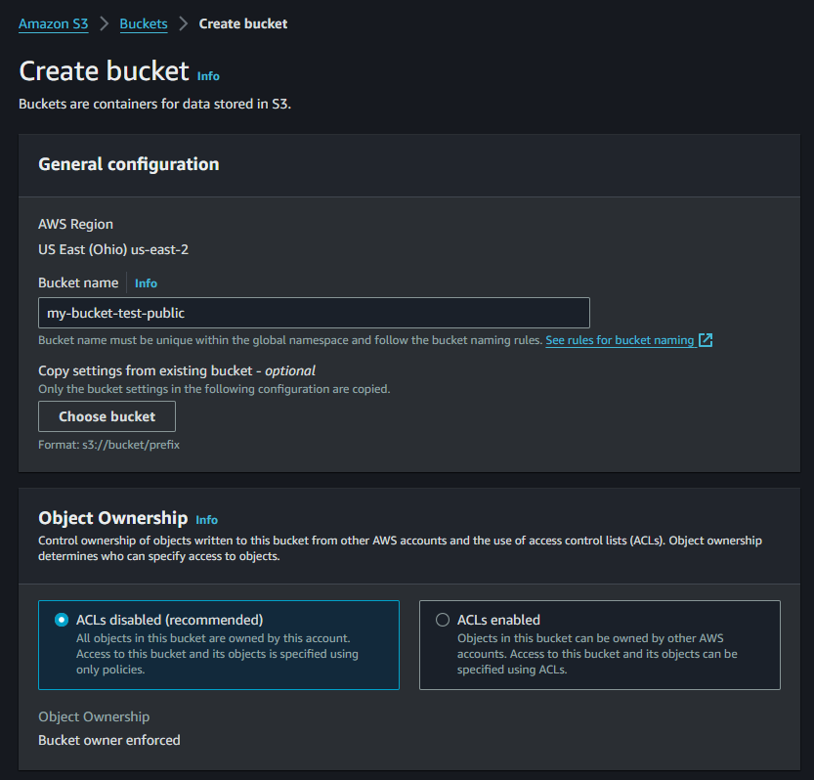Click the first breadcrumb chevron after Amazon S3
The height and width of the screenshot is (780, 814).
(104, 23)
